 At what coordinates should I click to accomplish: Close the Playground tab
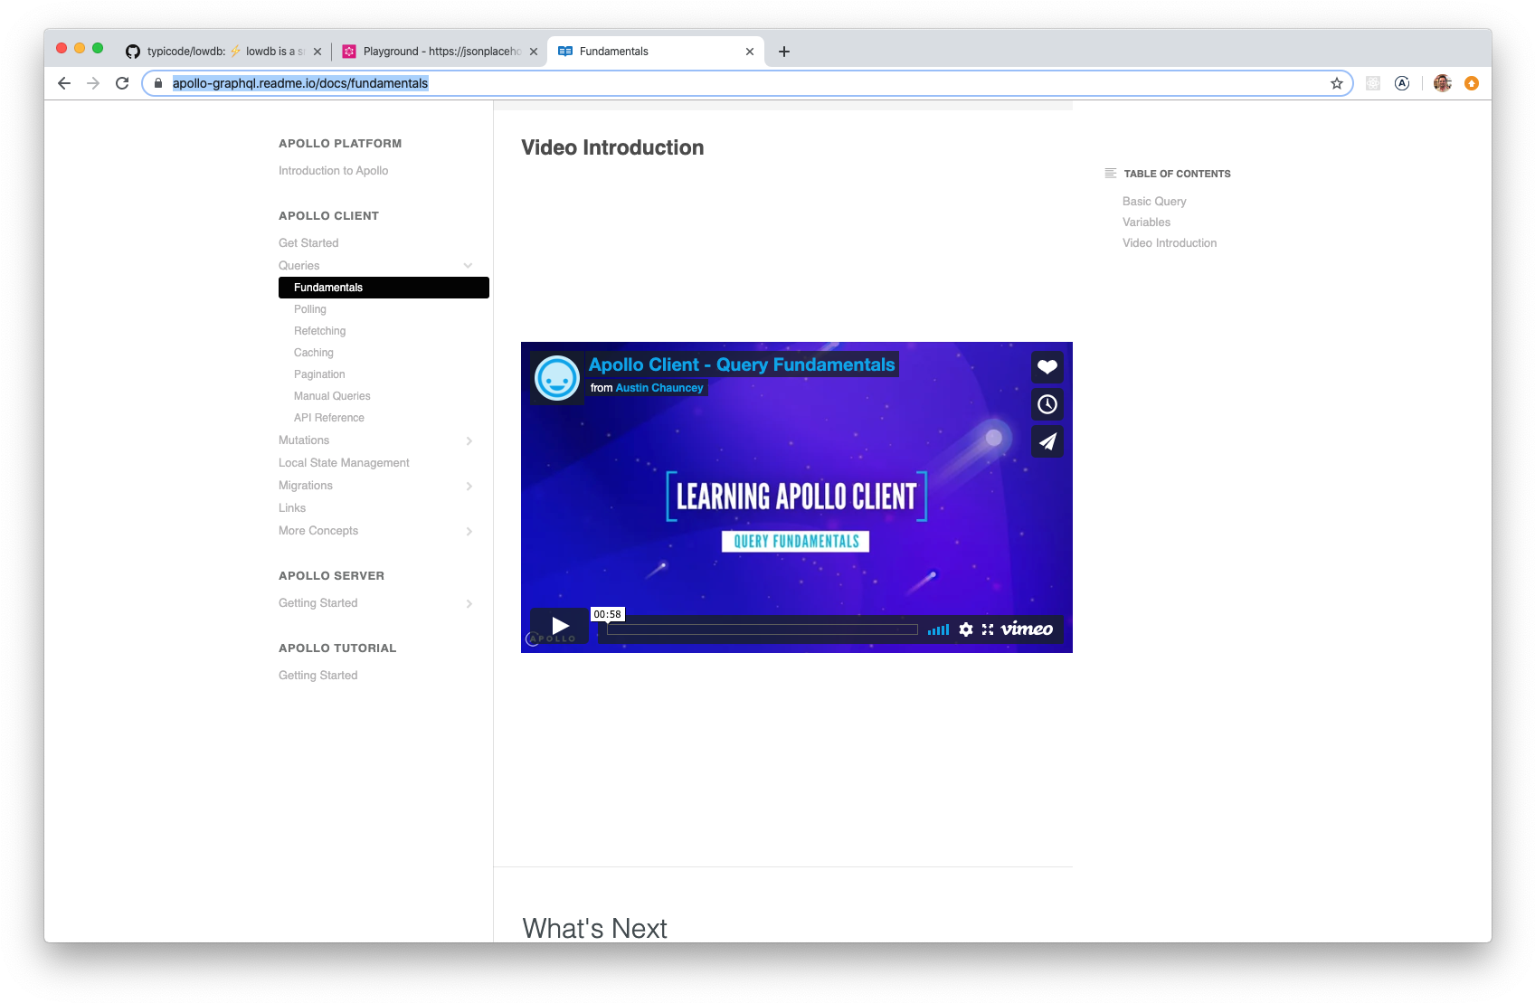(534, 52)
